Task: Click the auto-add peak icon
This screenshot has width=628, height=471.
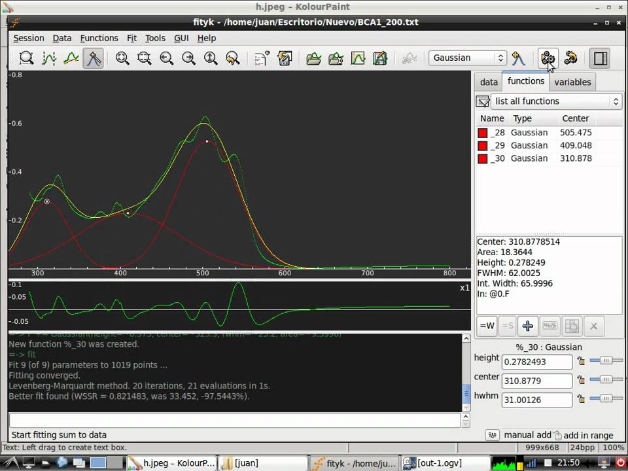Action: (518, 58)
